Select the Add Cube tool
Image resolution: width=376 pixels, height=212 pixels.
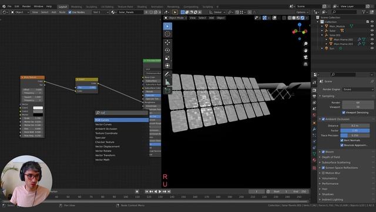[167, 90]
